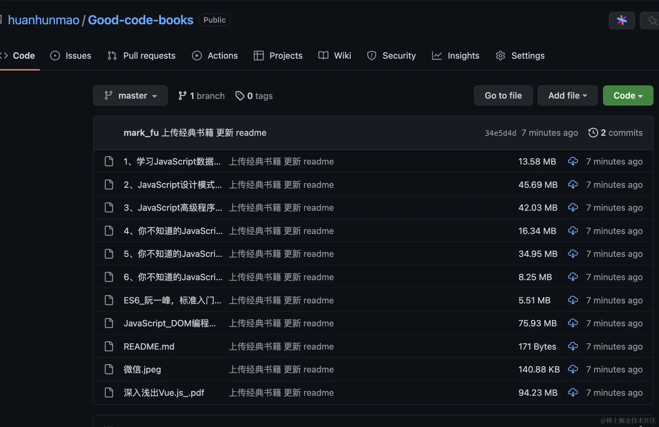
Task: Click commit message in README.md row
Action: 281,346
